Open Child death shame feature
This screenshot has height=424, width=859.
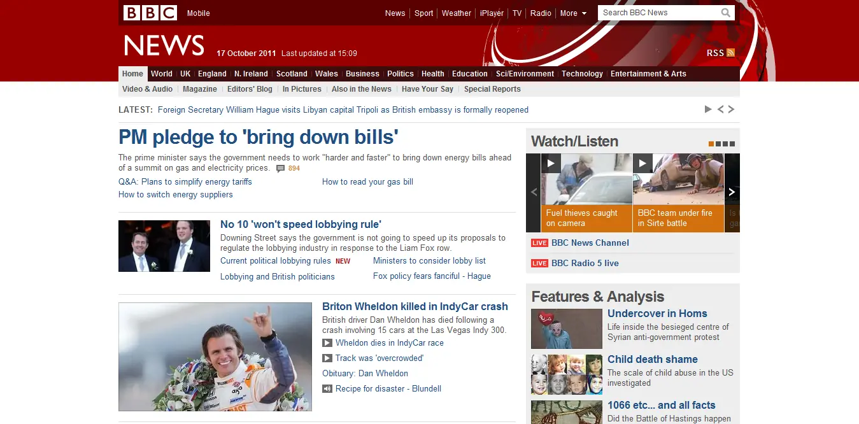point(653,359)
